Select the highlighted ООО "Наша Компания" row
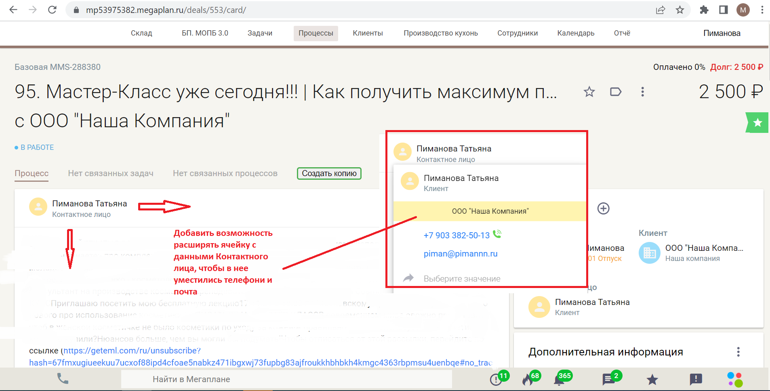The height and width of the screenshot is (391, 770). coord(490,211)
